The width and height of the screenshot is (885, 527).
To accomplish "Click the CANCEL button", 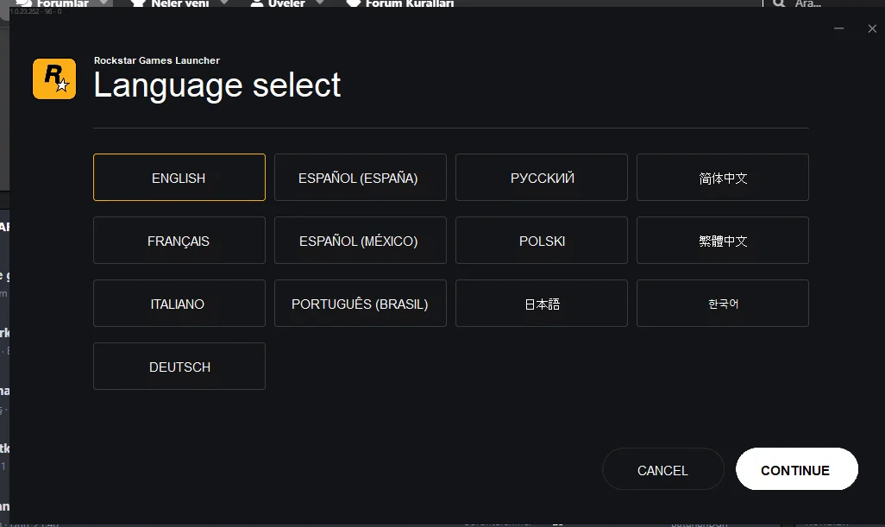I will point(662,470).
